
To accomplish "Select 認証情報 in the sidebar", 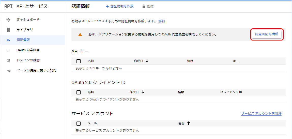I will pyautogui.click(x=33, y=40).
